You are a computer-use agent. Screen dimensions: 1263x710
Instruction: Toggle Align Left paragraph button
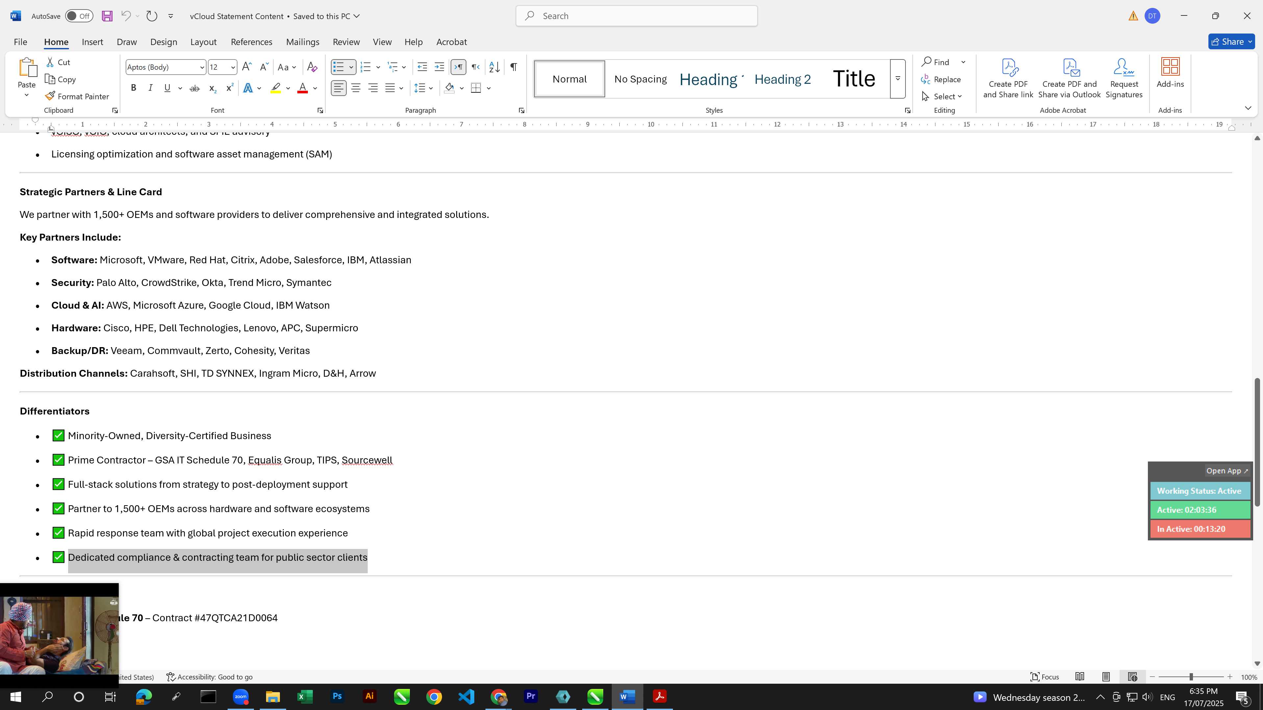pos(339,88)
